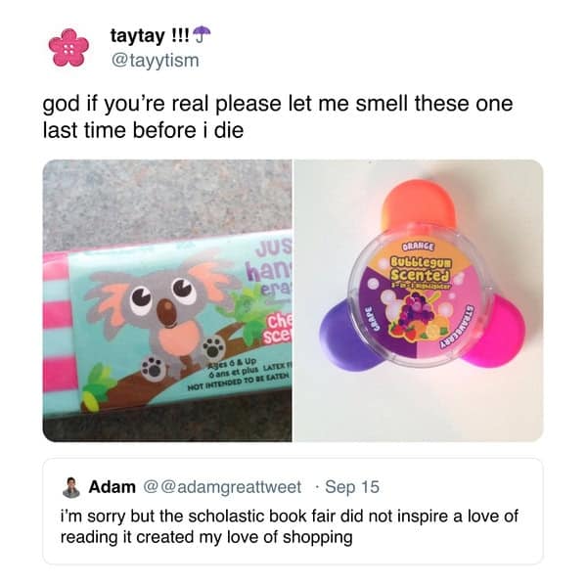Click the main tweet text about smelling these
586x586 pixels.
click(278, 116)
